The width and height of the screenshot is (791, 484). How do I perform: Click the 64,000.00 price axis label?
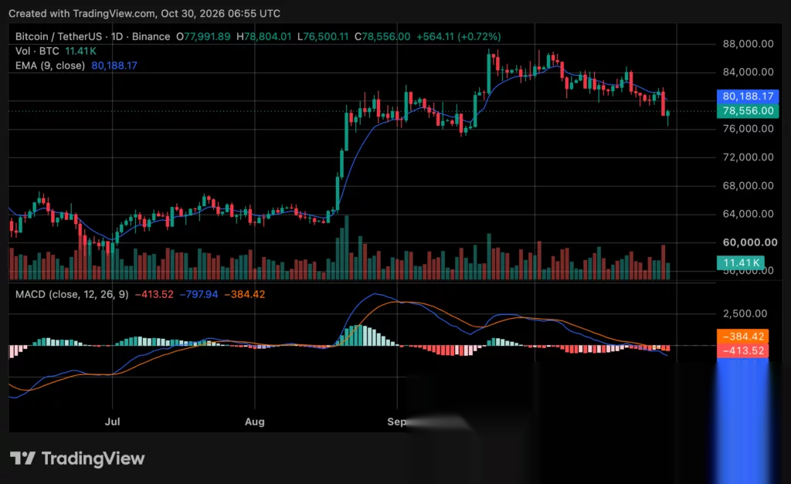(x=748, y=214)
